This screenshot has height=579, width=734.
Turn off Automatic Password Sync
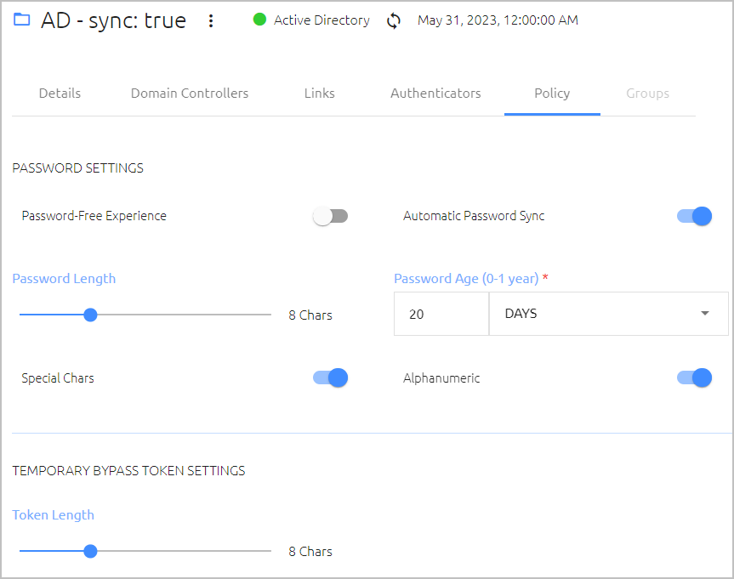694,216
